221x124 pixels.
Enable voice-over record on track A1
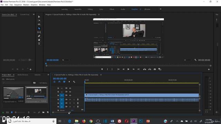[x=78, y=100]
